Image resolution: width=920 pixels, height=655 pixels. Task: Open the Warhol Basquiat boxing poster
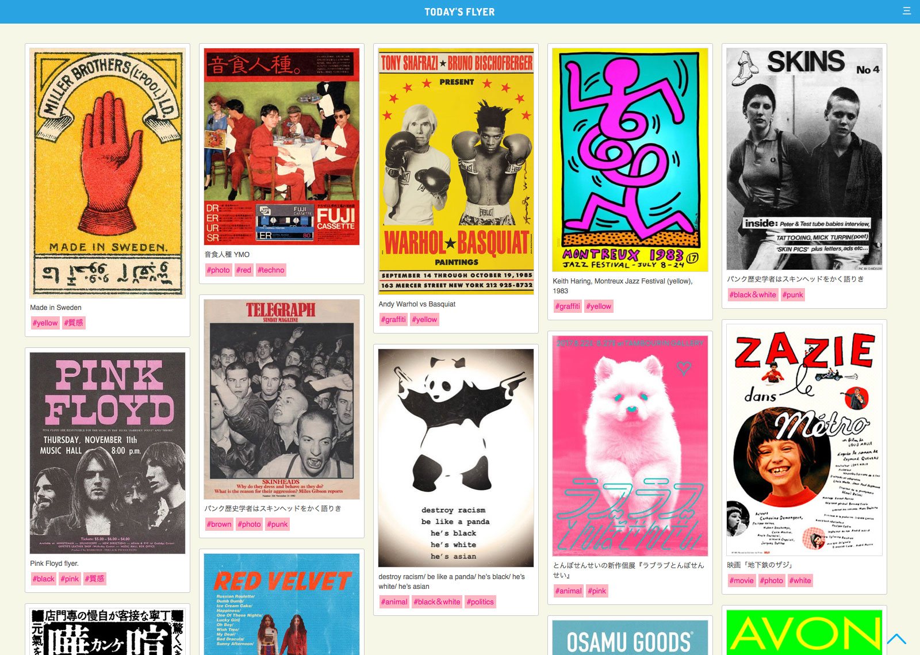[x=456, y=171]
